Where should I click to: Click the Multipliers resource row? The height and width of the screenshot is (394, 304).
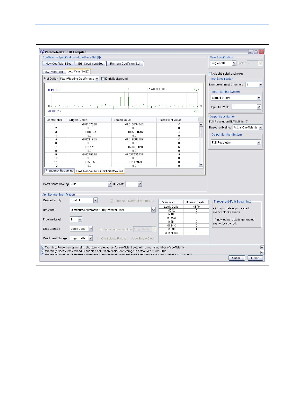pos(184,233)
